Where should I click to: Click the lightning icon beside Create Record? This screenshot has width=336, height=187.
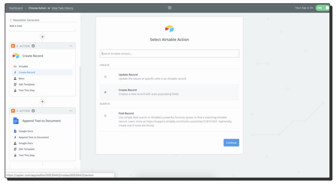(x=15, y=72)
